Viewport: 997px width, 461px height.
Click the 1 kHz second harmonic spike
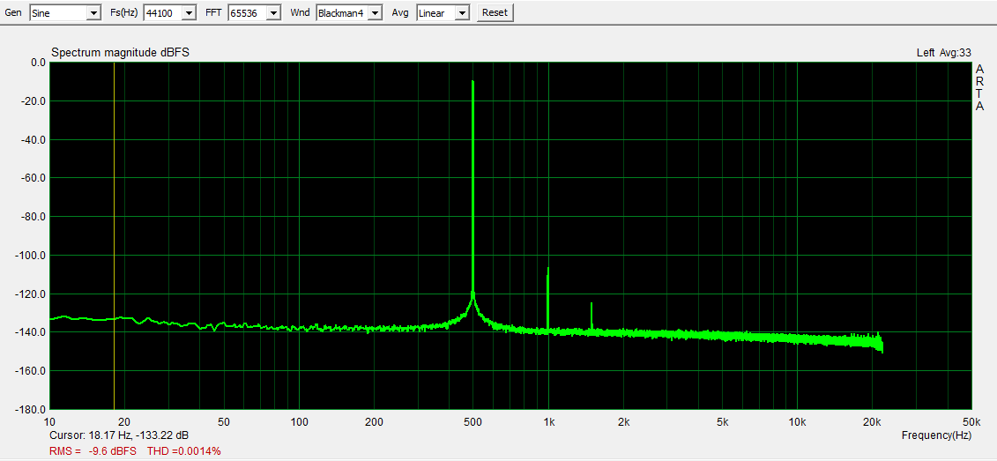click(548, 270)
